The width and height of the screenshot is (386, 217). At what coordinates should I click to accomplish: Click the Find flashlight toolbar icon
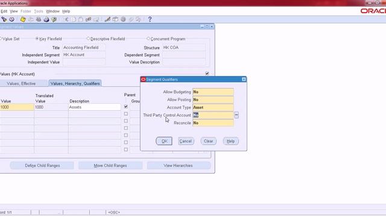pyautogui.click(x=4, y=19)
